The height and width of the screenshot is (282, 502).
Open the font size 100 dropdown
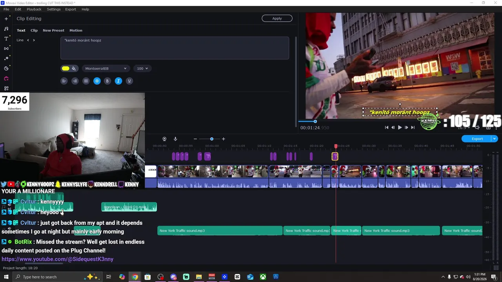[x=142, y=69]
